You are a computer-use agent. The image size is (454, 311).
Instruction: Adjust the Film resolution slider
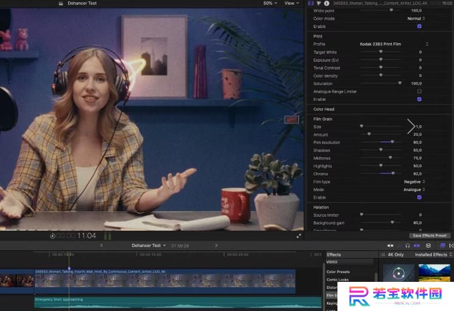click(392, 142)
